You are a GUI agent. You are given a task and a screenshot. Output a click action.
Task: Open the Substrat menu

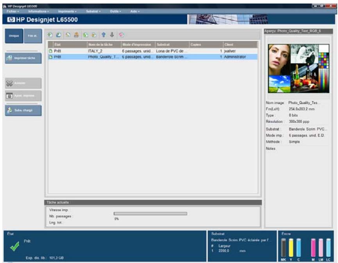click(x=93, y=11)
